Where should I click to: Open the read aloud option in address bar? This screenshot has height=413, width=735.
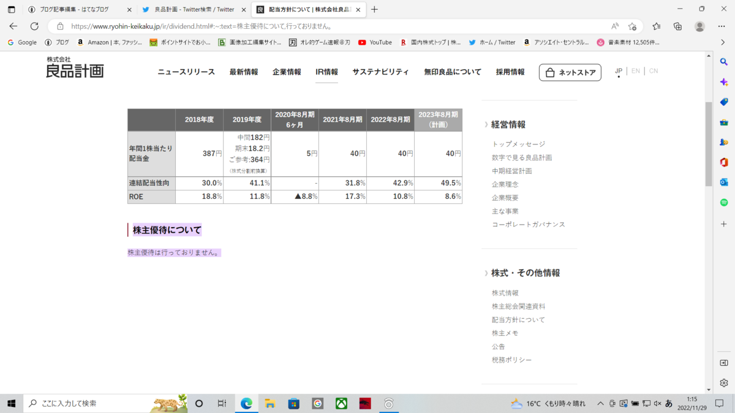[x=615, y=26]
